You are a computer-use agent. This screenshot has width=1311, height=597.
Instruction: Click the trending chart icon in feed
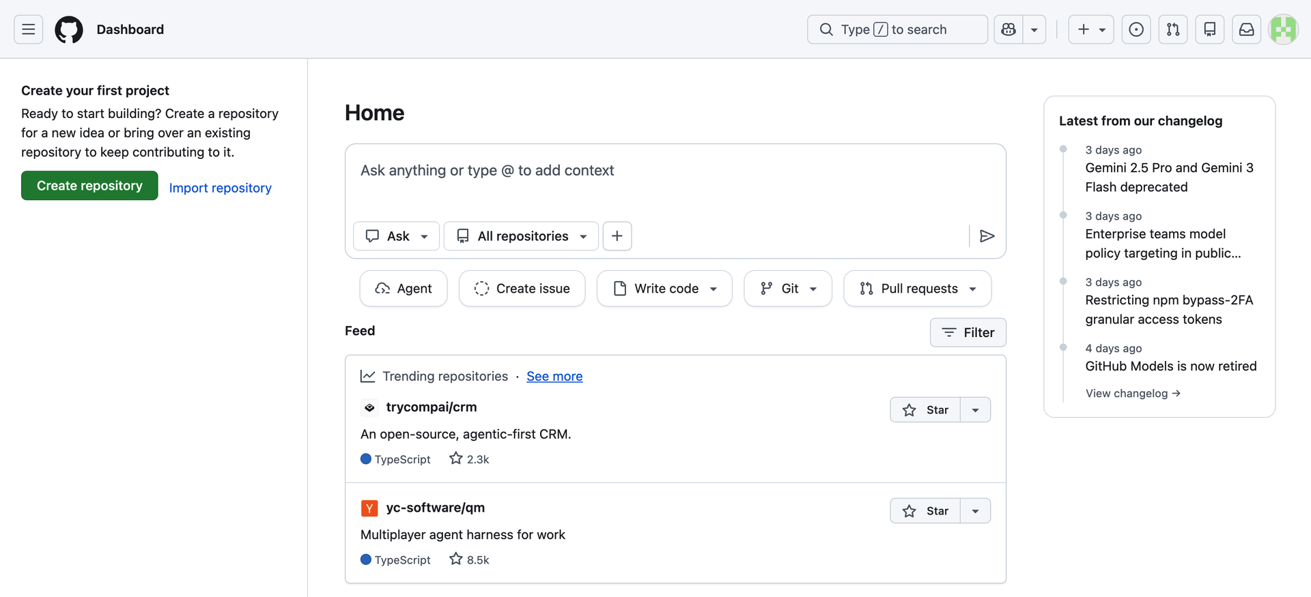tap(368, 376)
